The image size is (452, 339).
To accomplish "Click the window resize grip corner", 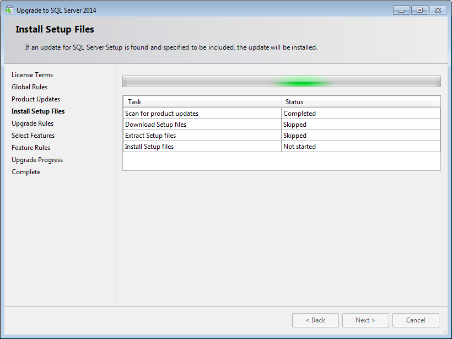I will tap(444, 332).
